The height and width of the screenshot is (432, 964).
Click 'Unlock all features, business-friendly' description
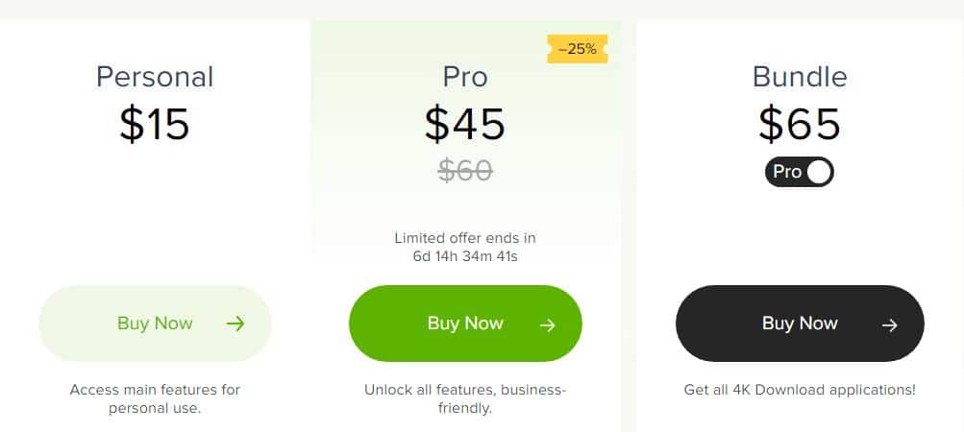(465, 398)
